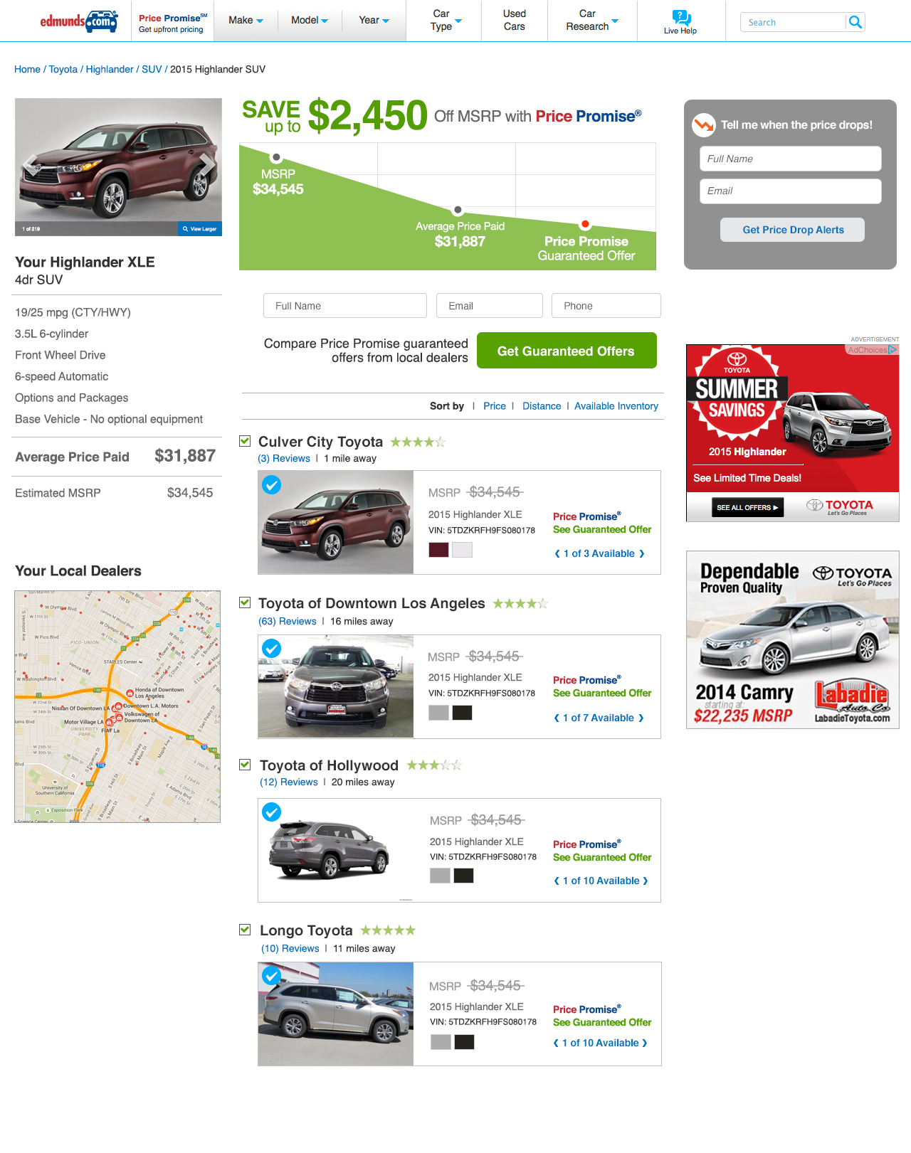
Task: Click Get Guaranteed Offers button
Action: 567,351
